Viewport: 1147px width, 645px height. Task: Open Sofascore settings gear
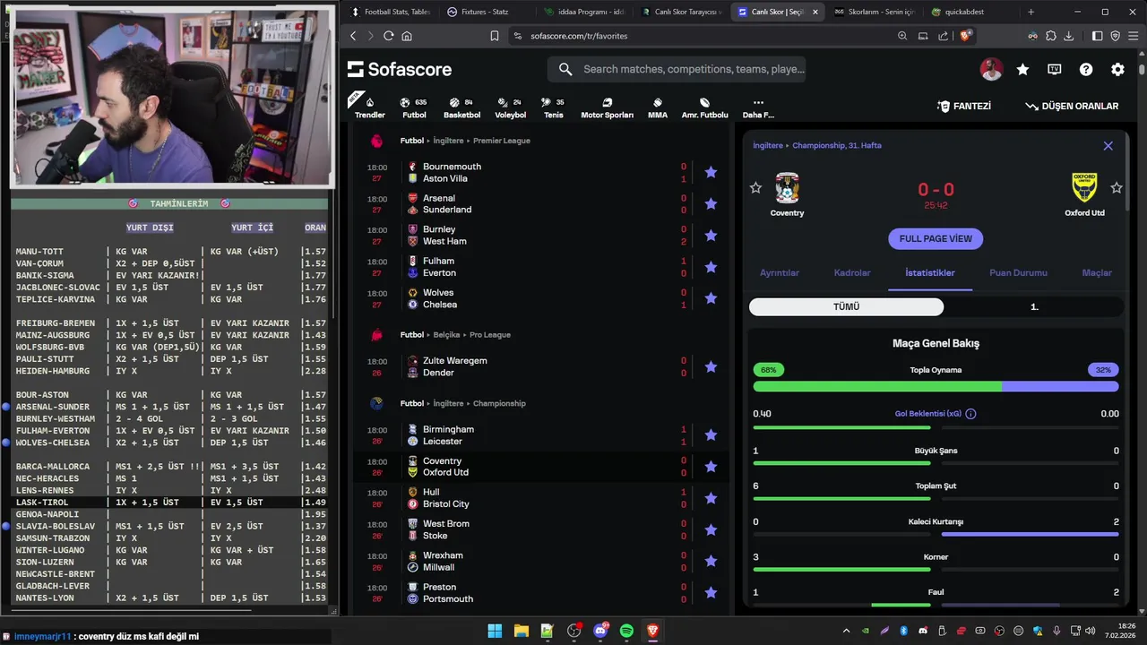click(x=1117, y=69)
